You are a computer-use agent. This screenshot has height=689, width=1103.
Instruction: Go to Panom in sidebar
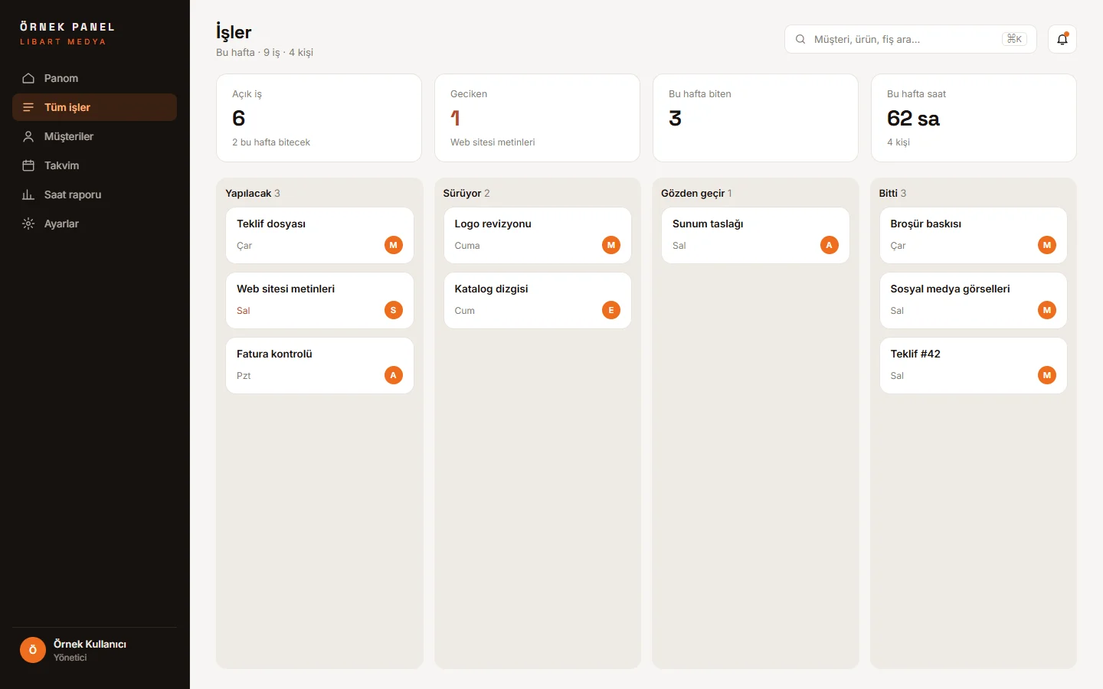coord(94,78)
